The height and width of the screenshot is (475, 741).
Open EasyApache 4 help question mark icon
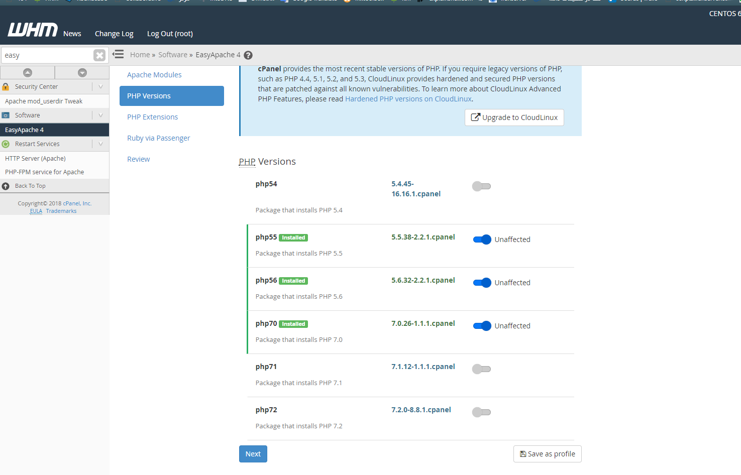click(x=248, y=55)
